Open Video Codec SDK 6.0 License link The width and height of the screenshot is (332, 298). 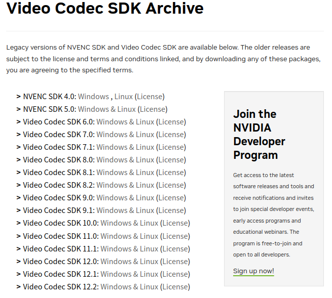(171, 122)
